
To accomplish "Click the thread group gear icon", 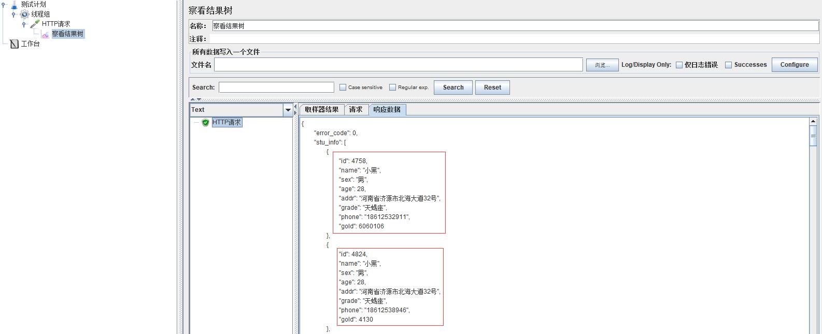I will [24, 14].
